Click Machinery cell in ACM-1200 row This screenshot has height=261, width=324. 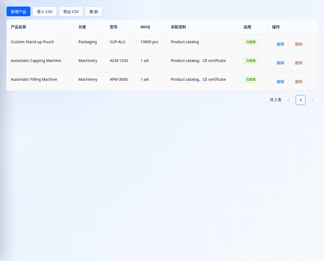click(x=90, y=63)
